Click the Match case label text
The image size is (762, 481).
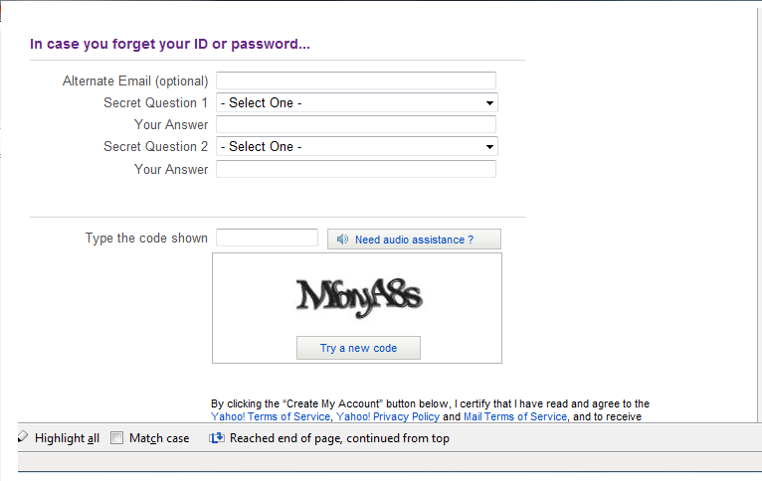[x=159, y=438]
